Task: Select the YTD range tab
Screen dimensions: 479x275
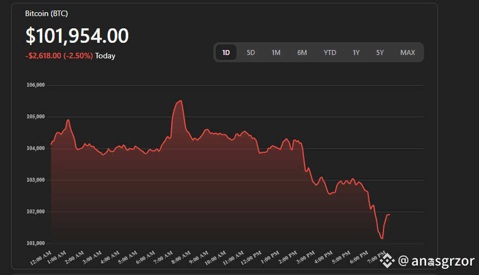Action: pyautogui.click(x=330, y=53)
